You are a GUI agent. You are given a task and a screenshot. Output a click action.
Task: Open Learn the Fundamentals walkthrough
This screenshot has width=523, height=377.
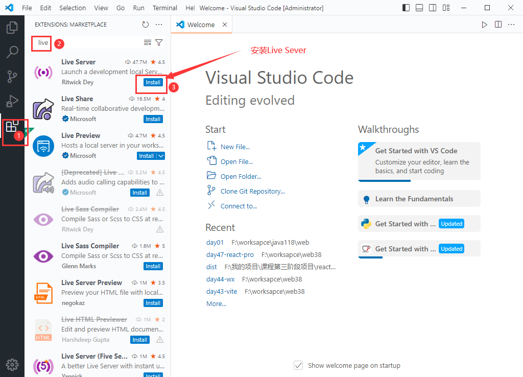(419, 199)
